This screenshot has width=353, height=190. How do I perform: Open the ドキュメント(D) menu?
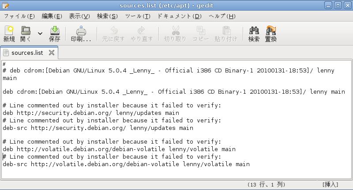(x=179, y=16)
